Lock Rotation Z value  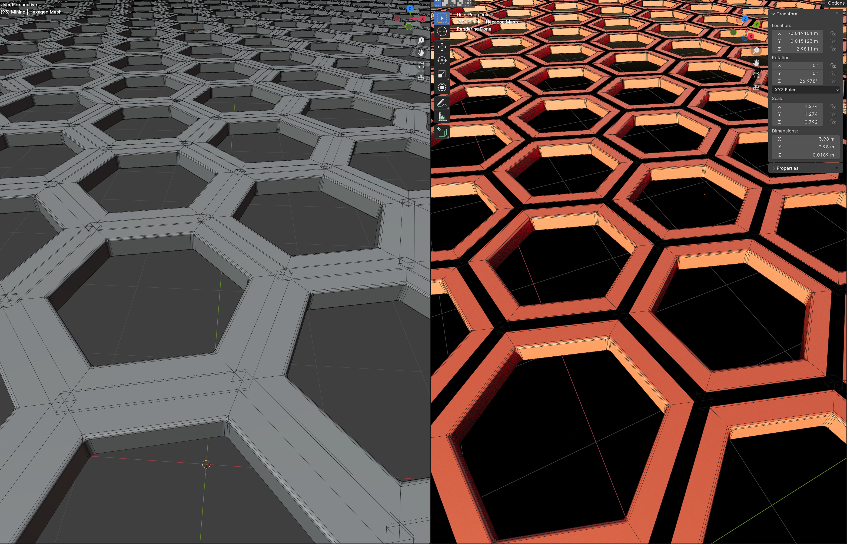tap(833, 81)
